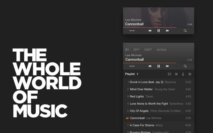The width and height of the screenshot is (213, 133).
Task: Click the 44,100 sample rate label
Action: tap(148, 50)
